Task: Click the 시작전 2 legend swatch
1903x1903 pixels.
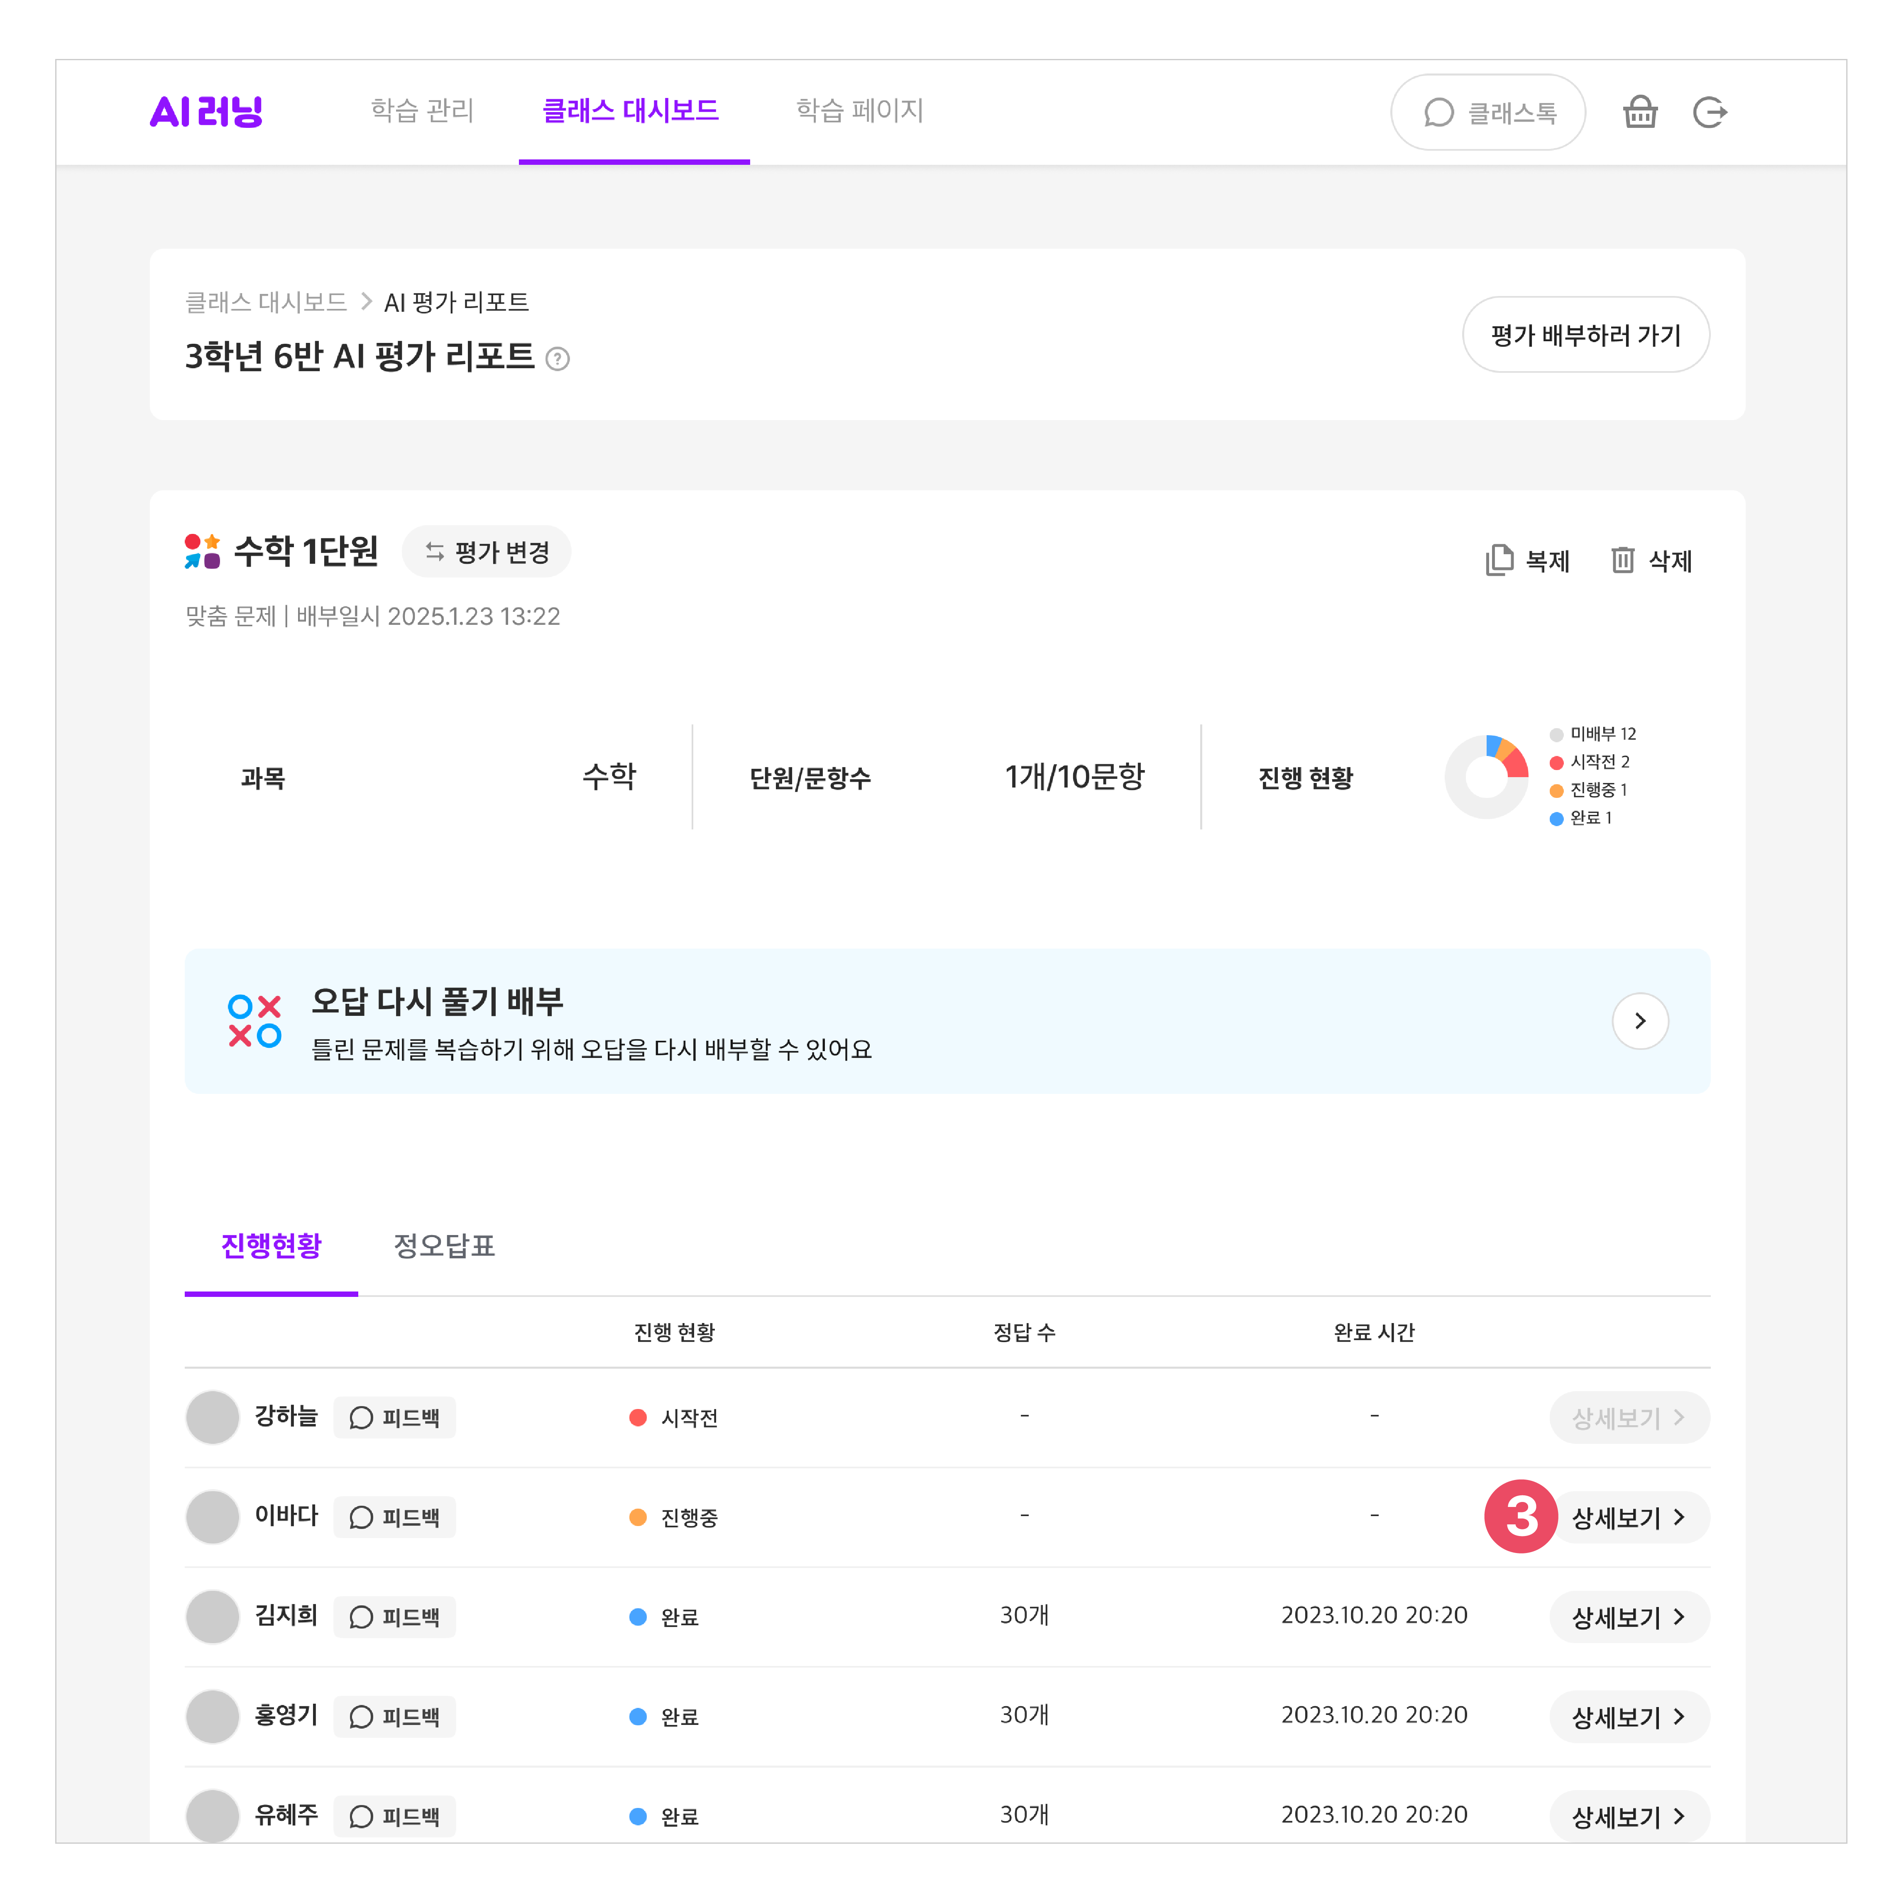Action: point(1556,762)
